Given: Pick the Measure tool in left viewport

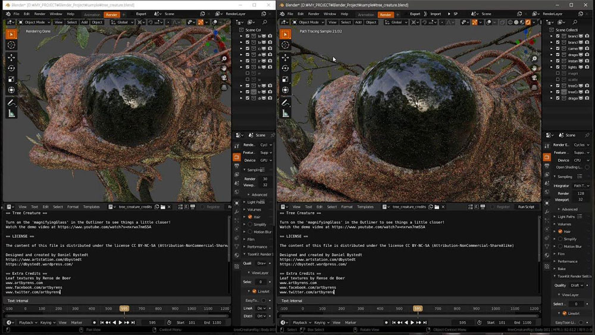Looking at the screenshot, I should coord(11,114).
